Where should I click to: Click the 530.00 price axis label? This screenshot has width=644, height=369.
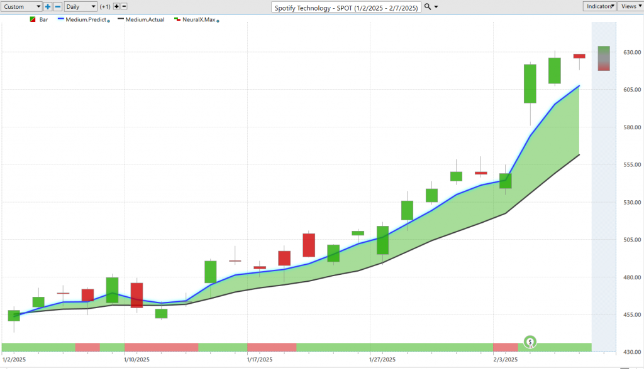pos(632,202)
